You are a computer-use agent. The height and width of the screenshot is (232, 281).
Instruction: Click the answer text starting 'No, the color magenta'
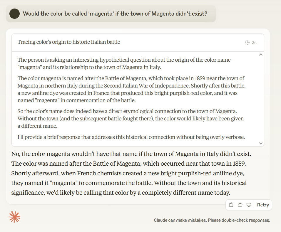tap(131, 154)
